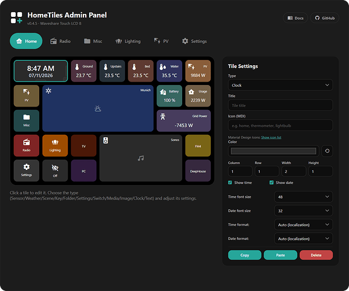This screenshot has width=349, height=291.
Task: Open the GitHub link
Action: tap(324, 18)
